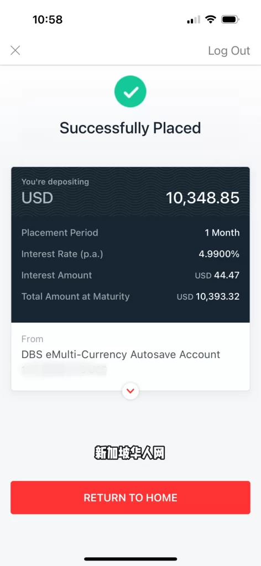This screenshot has height=566, width=261.
Task: Tap the USD currency label
Action: pos(37,198)
